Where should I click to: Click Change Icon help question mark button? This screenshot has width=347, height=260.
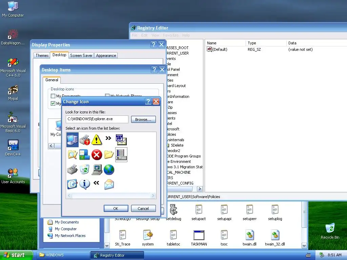tap(148, 102)
